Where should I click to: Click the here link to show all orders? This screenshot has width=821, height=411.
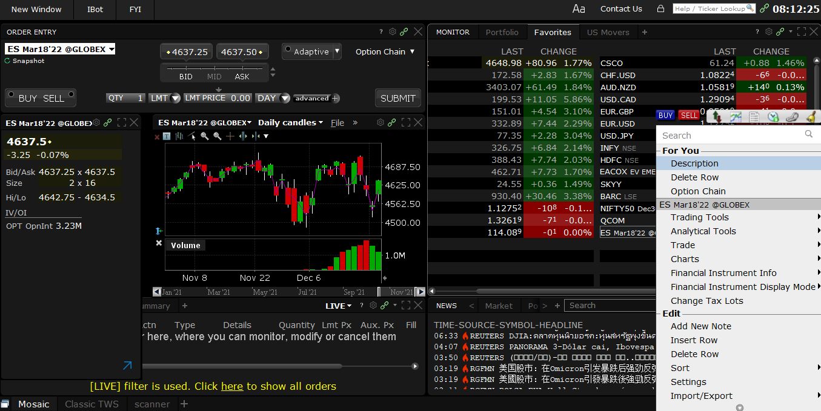(x=232, y=386)
